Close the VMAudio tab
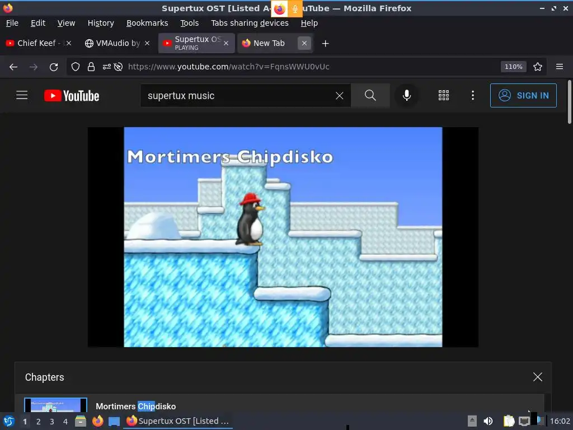Viewport: 573px width, 430px height. tap(147, 43)
